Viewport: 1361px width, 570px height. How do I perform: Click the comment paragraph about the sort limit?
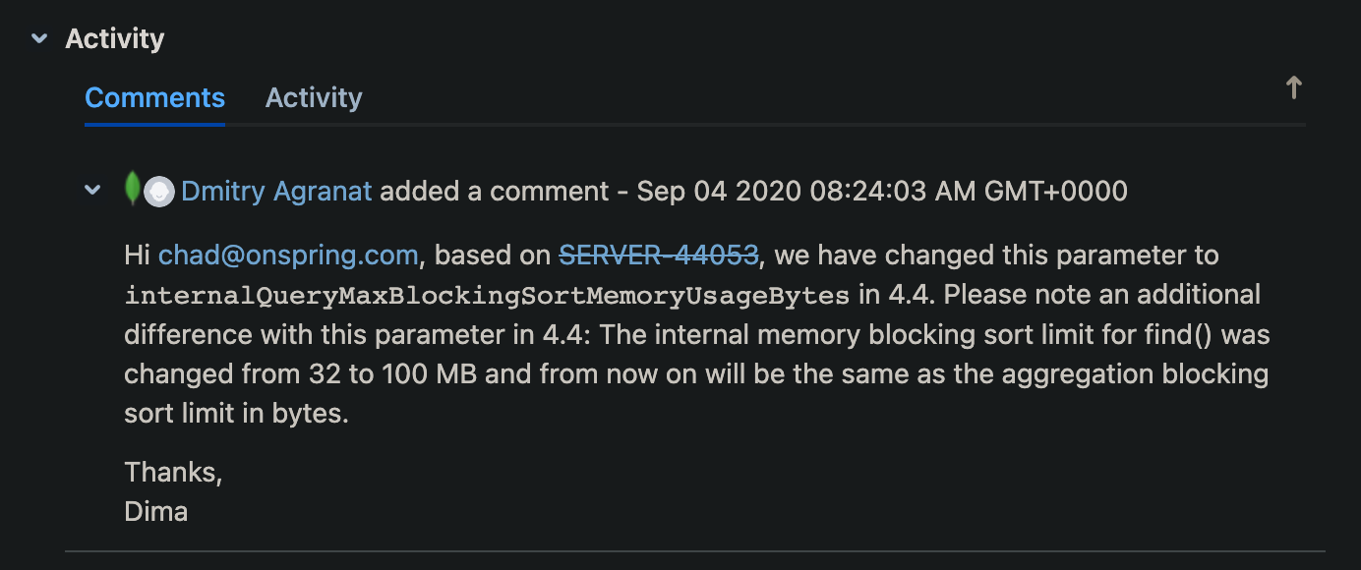point(697,334)
